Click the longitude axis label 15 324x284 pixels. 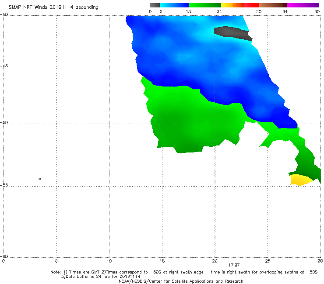point(162,261)
